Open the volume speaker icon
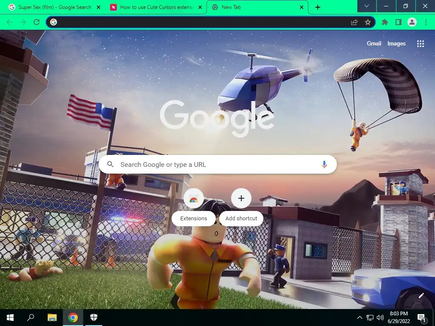The height and width of the screenshot is (326, 435). [380, 318]
